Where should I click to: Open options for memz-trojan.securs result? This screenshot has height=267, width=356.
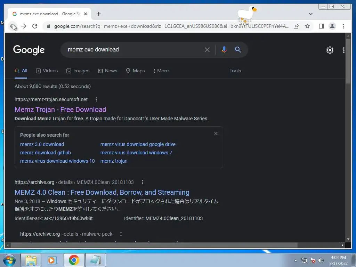96,99
